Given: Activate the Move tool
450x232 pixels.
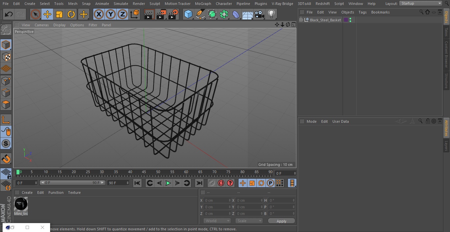Looking at the screenshot, I should 47,14.
